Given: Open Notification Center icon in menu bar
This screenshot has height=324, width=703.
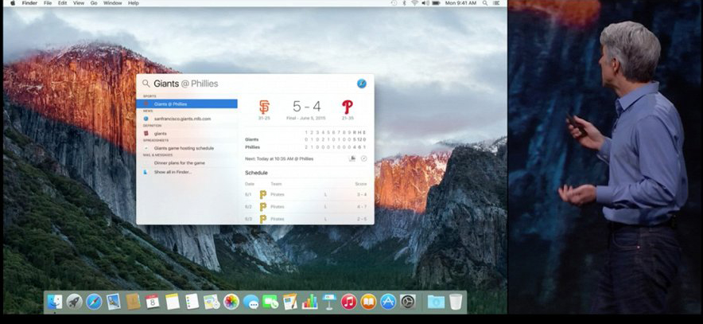Looking at the screenshot, I should point(496,3).
